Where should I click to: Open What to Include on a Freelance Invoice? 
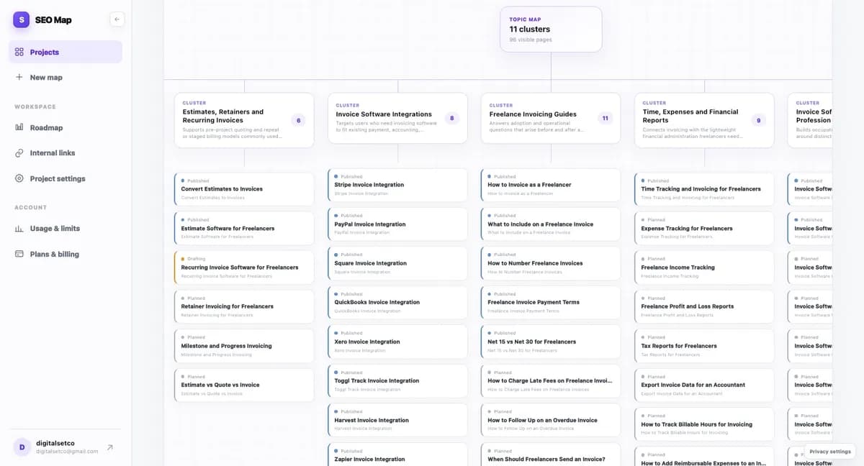click(551, 224)
